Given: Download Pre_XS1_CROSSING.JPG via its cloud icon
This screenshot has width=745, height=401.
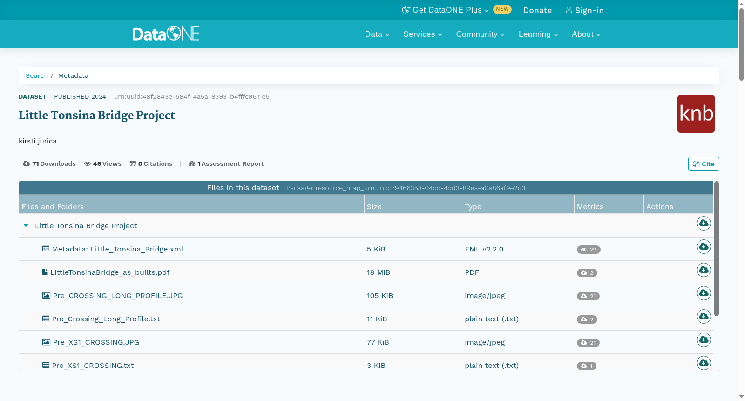Looking at the screenshot, I should 704,340.
